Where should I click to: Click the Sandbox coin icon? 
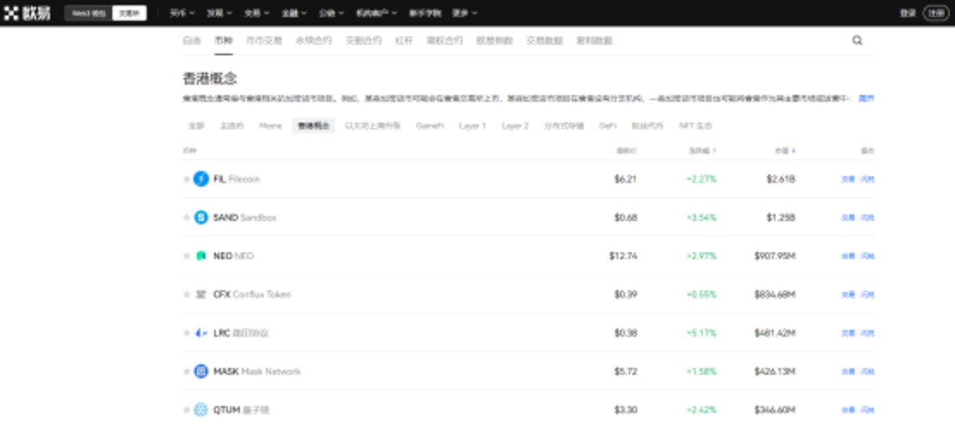point(201,217)
